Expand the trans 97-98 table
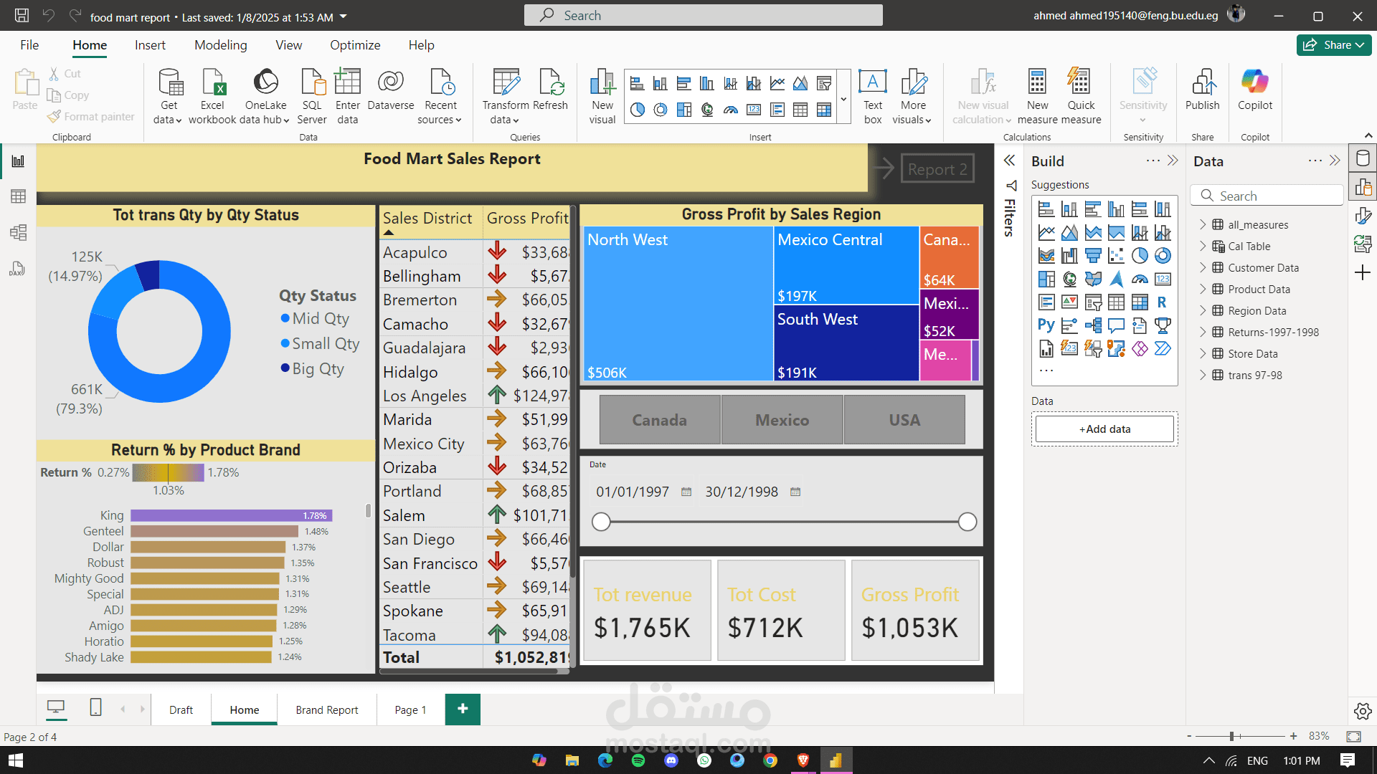This screenshot has height=774, width=1377. point(1203,375)
